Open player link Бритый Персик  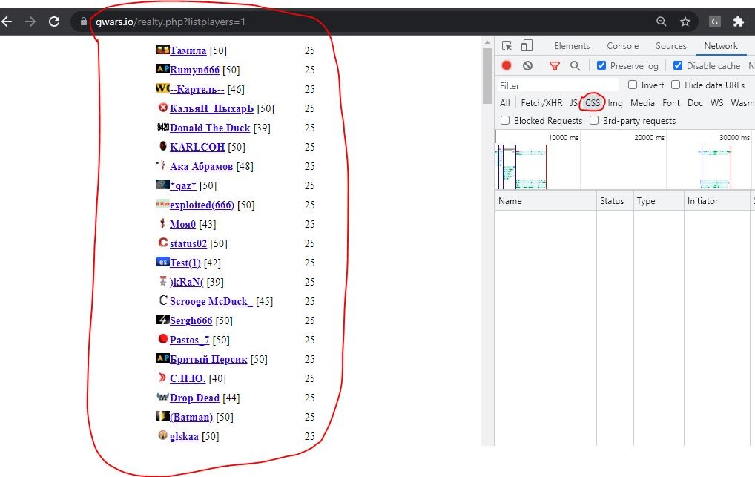pyautogui.click(x=208, y=359)
